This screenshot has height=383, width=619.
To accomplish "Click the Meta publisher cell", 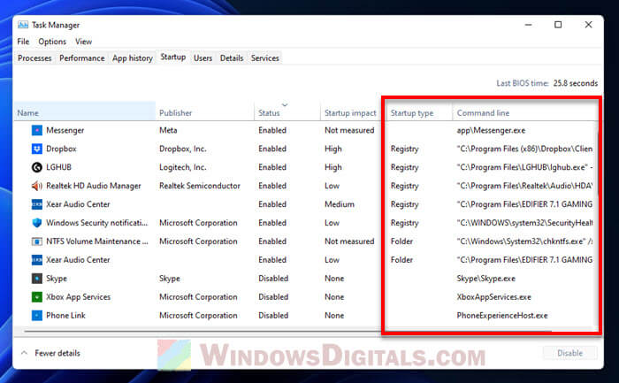I will 168,130.
